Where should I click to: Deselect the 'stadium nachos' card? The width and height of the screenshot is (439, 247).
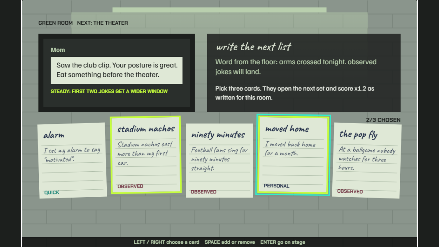pyautogui.click(x=146, y=155)
